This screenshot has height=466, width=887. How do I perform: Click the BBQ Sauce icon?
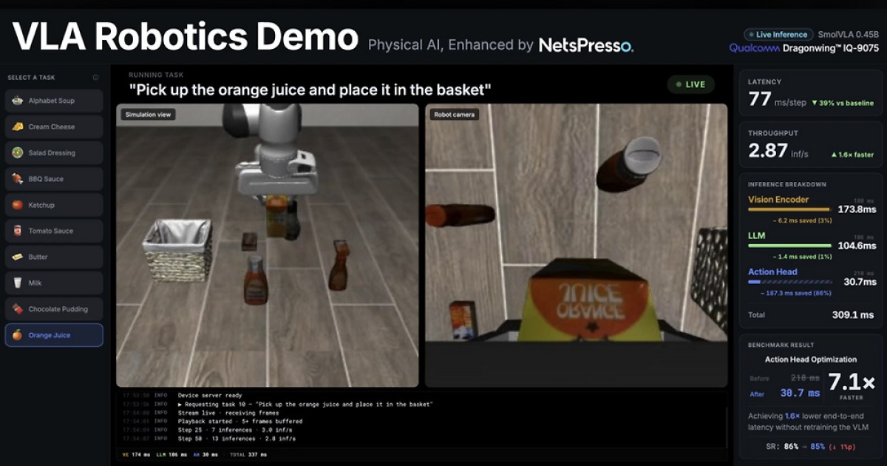(x=17, y=179)
